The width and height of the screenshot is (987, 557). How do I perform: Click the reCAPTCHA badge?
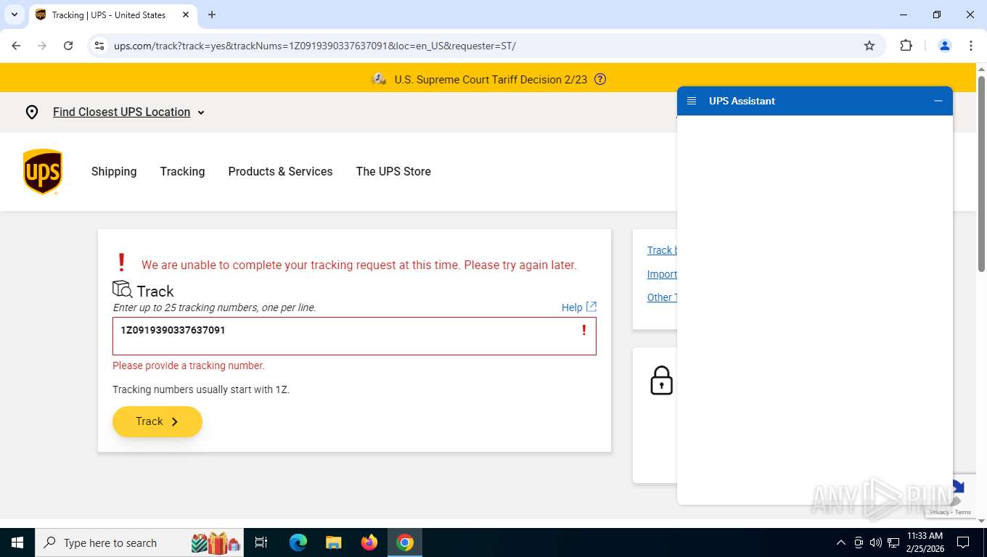coord(950,496)
